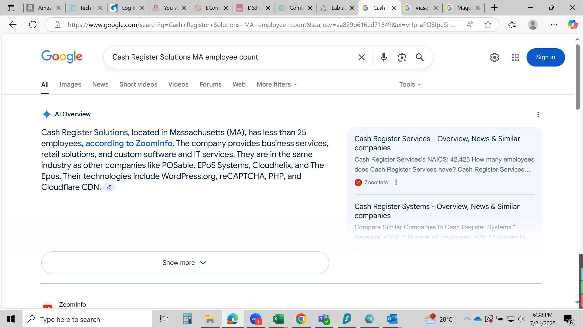
Task: Follow the according to ZoomInfo link
Action: [129, 143]
